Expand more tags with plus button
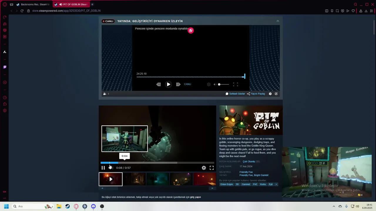This screenshot has width=376, height=211. 276,184
